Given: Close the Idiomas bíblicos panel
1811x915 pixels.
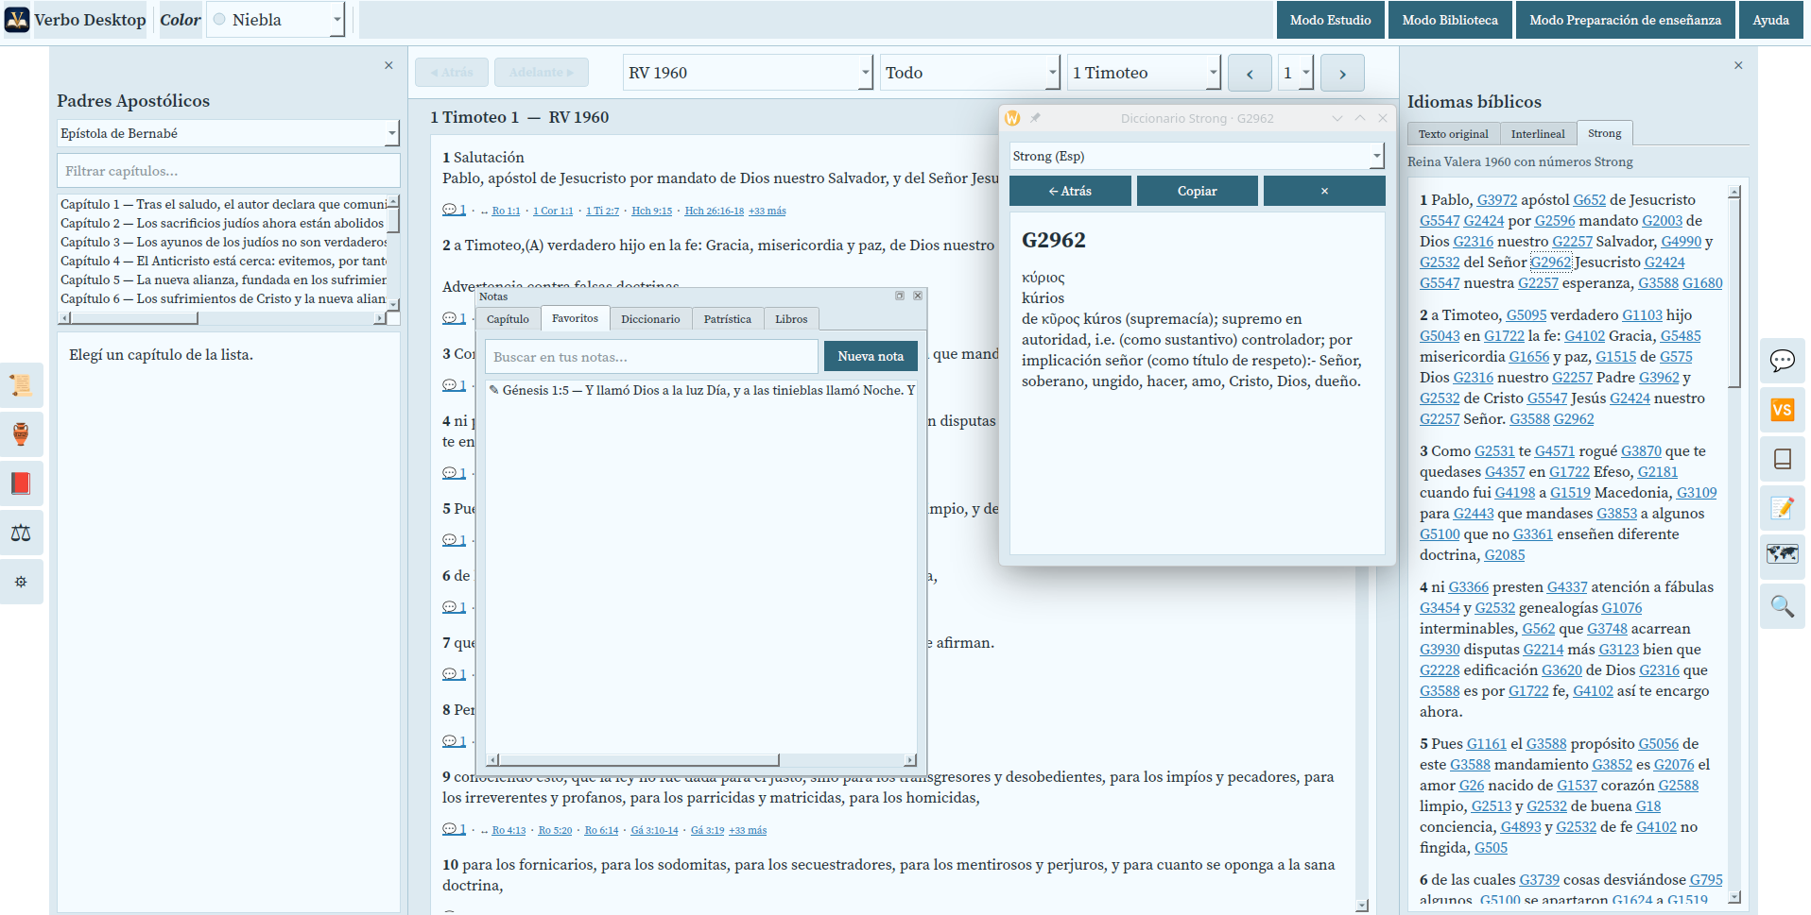Looking at the screenshot, I should pyautogui.click(x=1738, y=65).
